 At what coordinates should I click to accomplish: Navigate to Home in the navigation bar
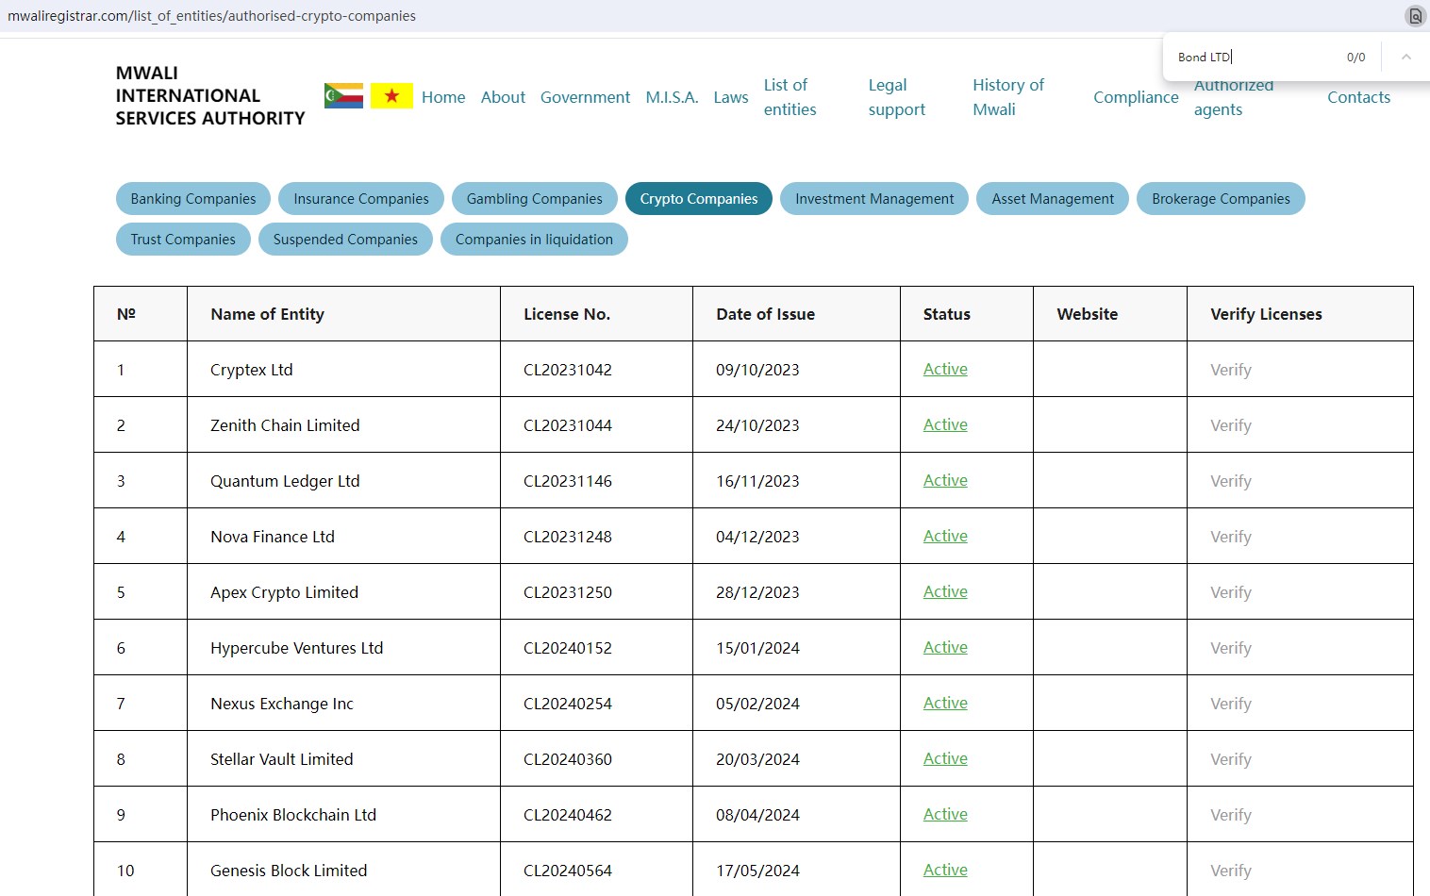tap(442, 96)
